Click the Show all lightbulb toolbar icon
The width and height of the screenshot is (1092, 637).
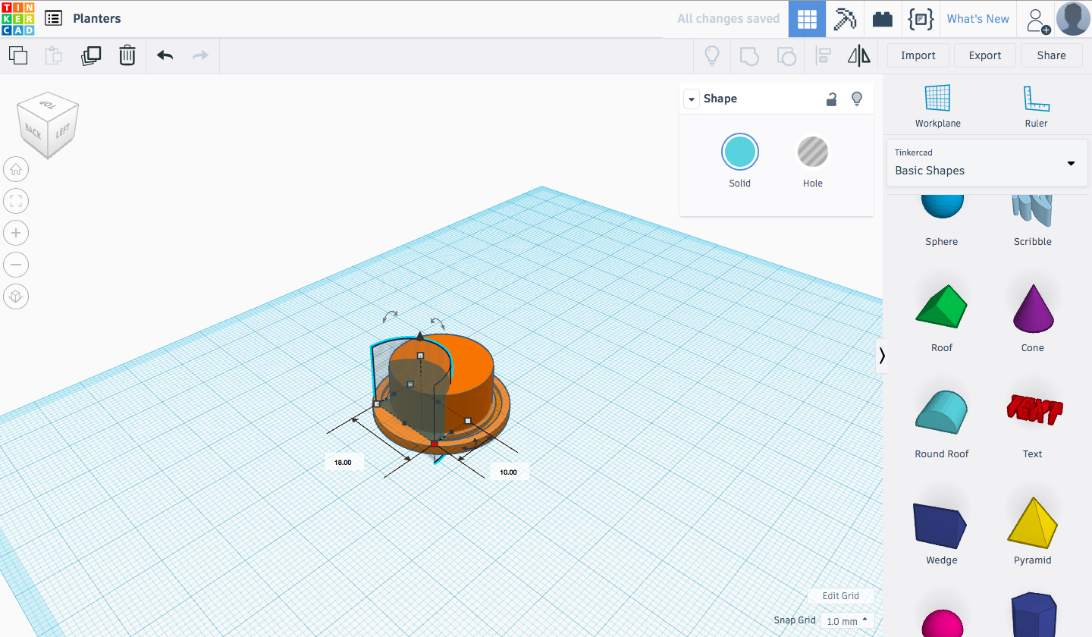[712, 55]
